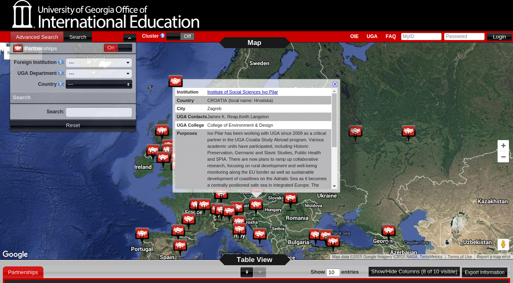Screen dimensions: 513x283
Task: Zoom in with the map plus button
Action: (503, 146)
